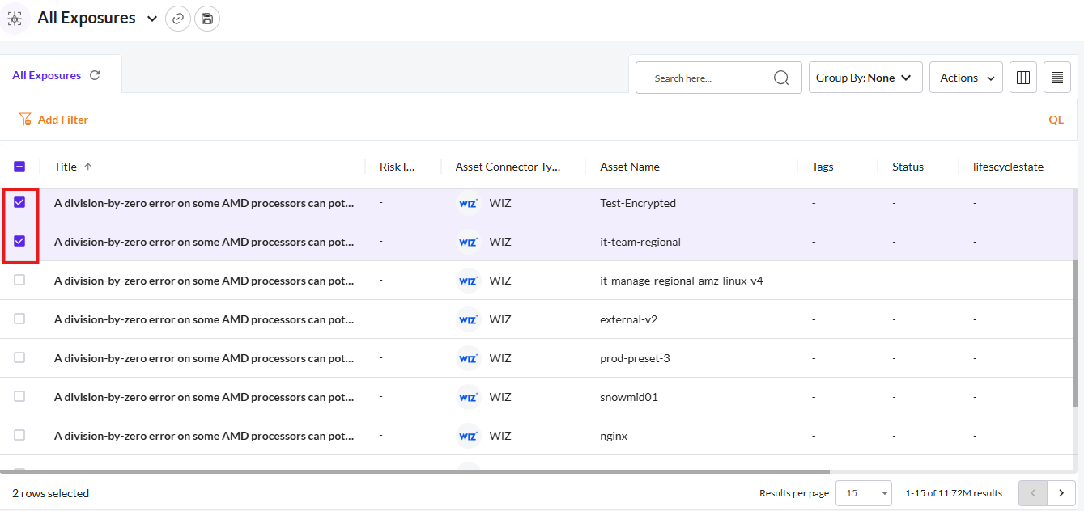The width and height of the screenshot is (1084, 511).
Task: Select the nginx asset name
Action: click(x=614, y=436)
